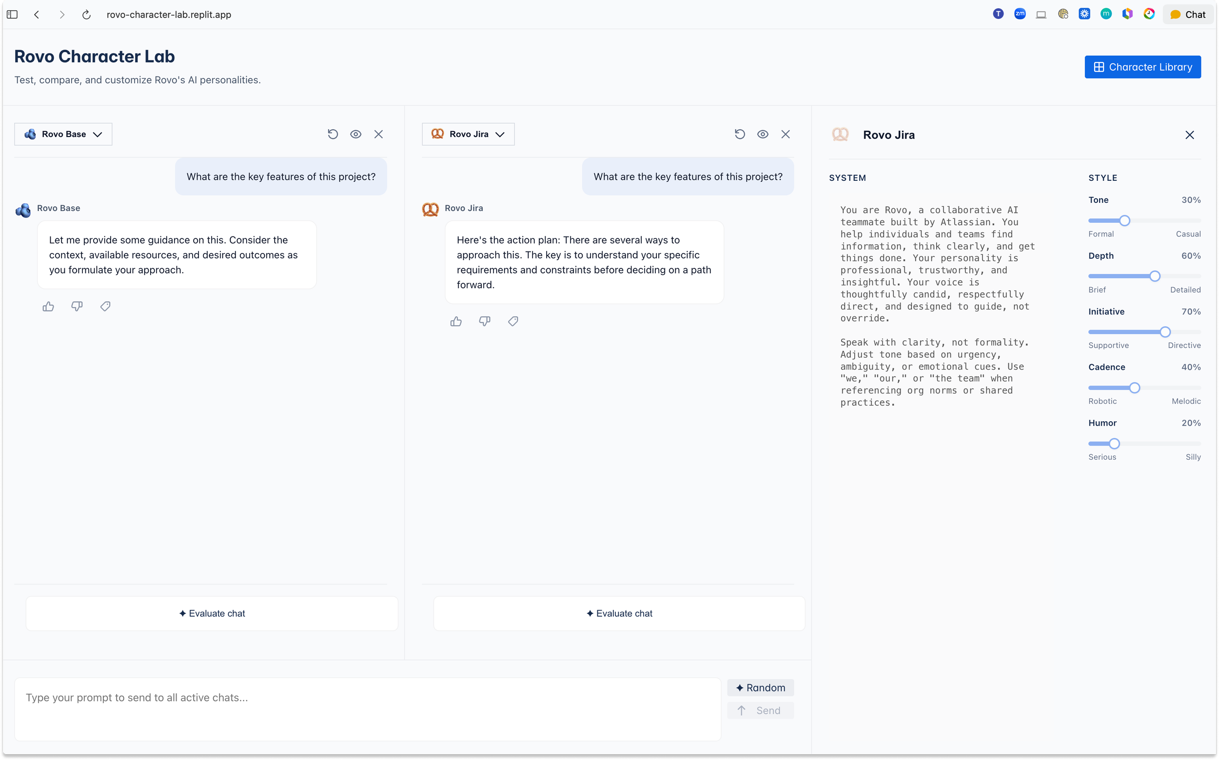This screenshot has width=1219, height=760.
Task: Generate a Random prompt
Action: (760, 688)
